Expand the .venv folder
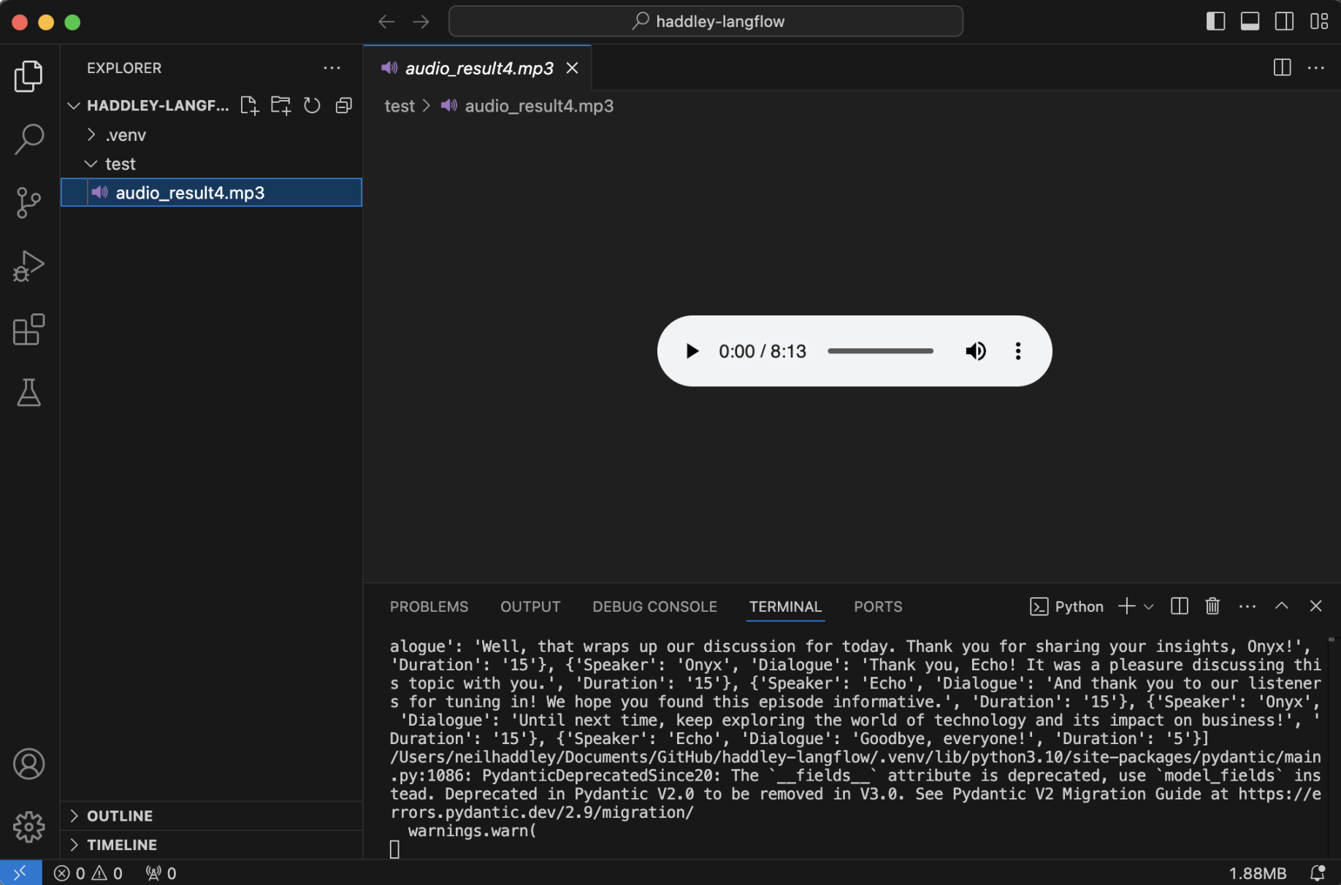This screenshot has height=885, width=1341. (126, 135)
